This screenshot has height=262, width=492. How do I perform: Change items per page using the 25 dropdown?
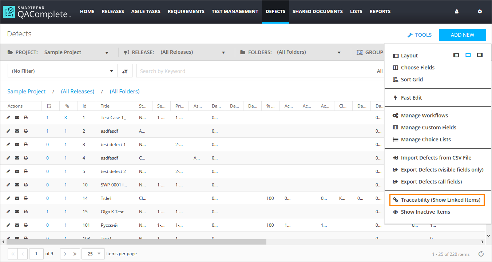pos(93,253)
